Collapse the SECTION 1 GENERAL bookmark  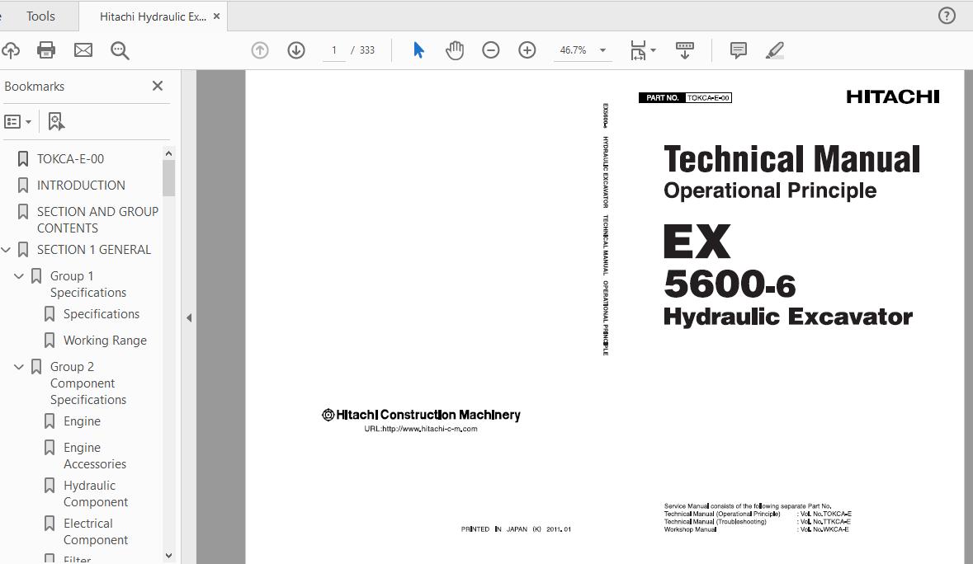click(7, 250)
